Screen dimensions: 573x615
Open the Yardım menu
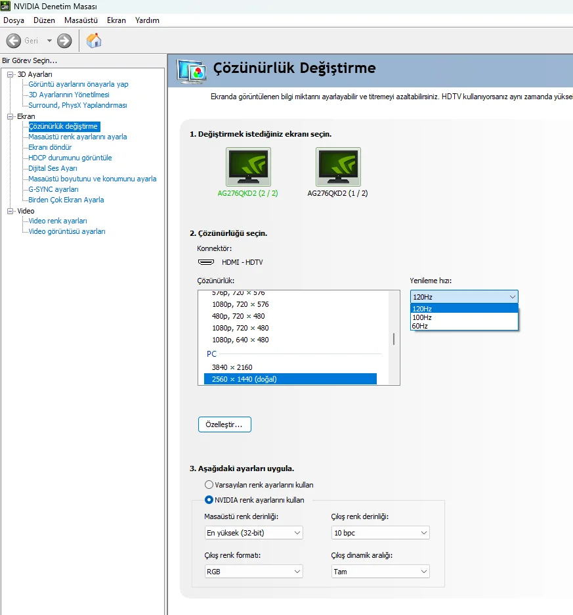148,20
